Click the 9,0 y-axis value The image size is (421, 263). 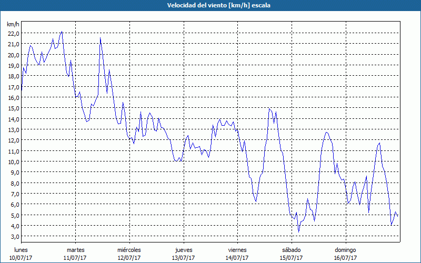[15, 173]
